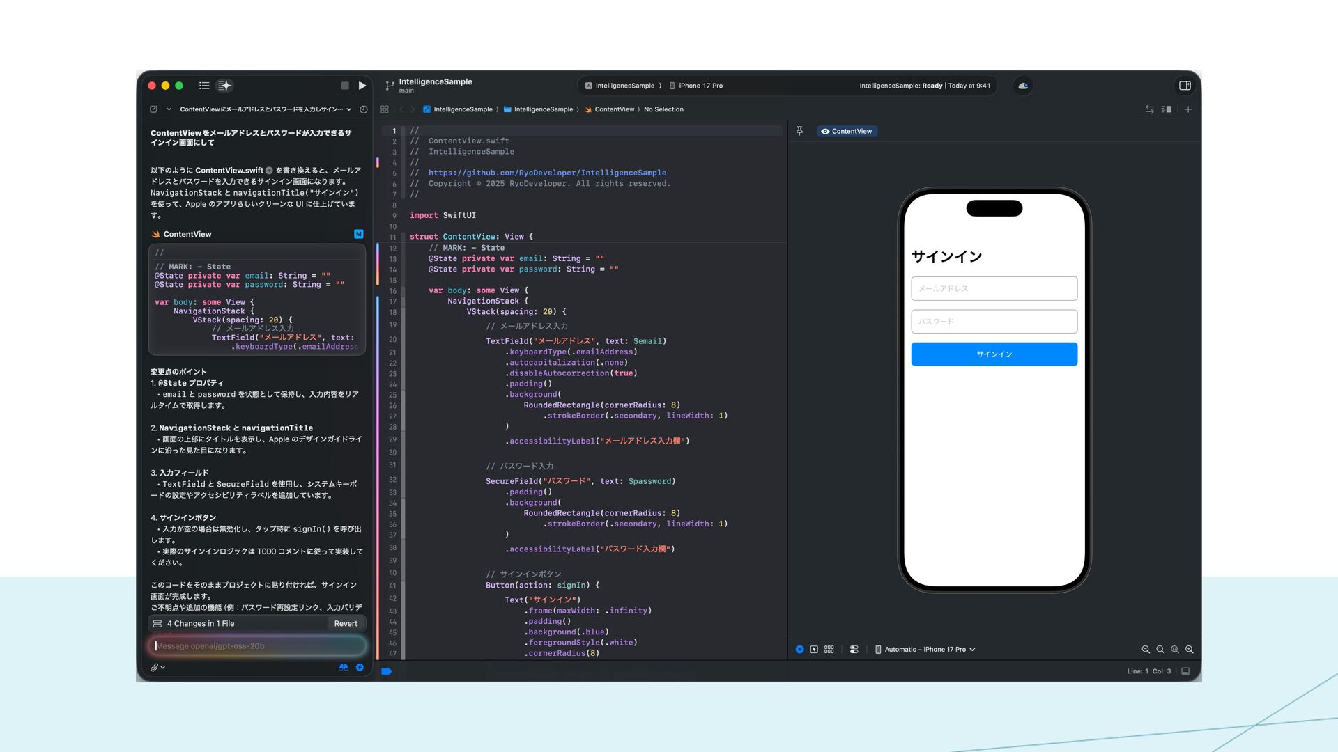Click the assistant message input field

[x=256, y=646]
